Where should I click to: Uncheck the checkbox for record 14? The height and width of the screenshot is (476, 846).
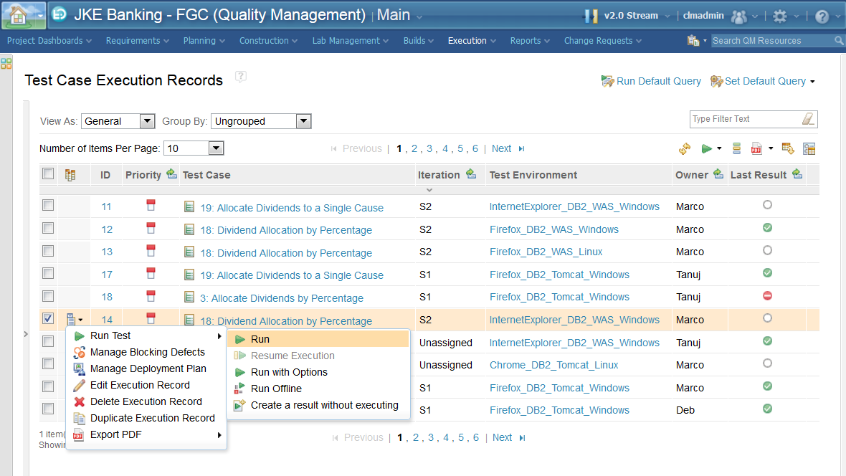point(48,318)
